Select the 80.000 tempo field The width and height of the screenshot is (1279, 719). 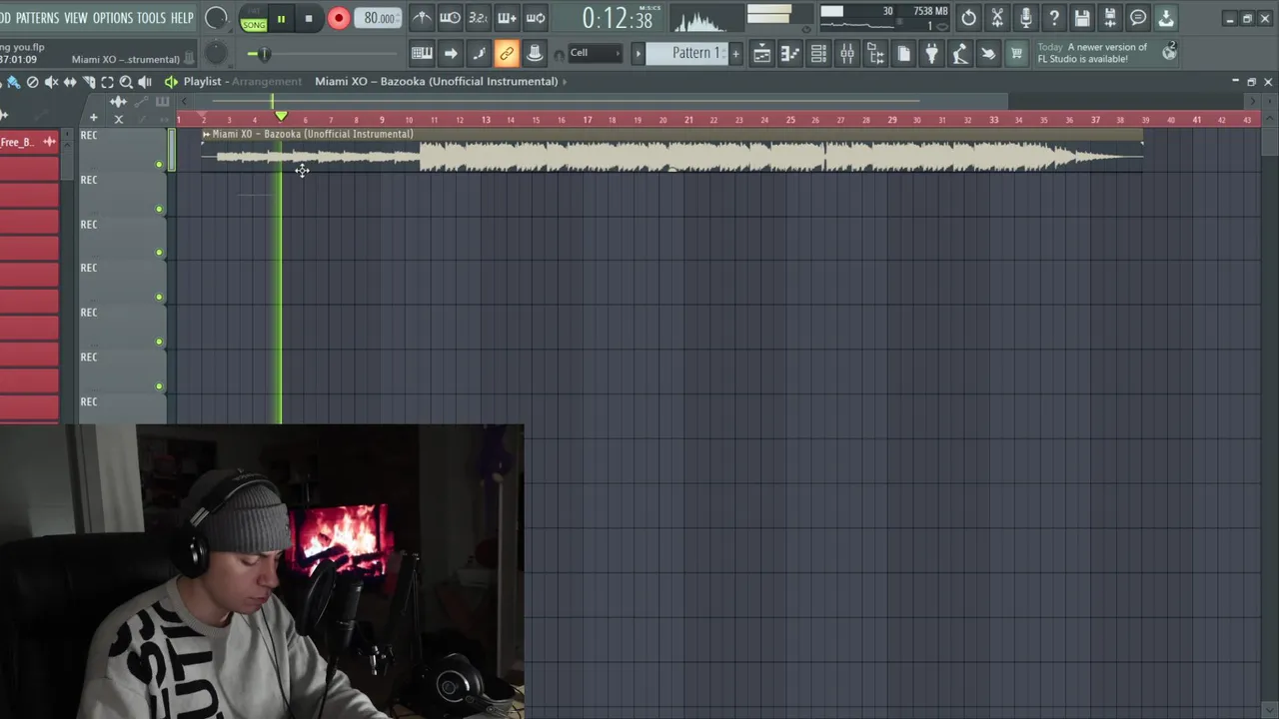379,18
